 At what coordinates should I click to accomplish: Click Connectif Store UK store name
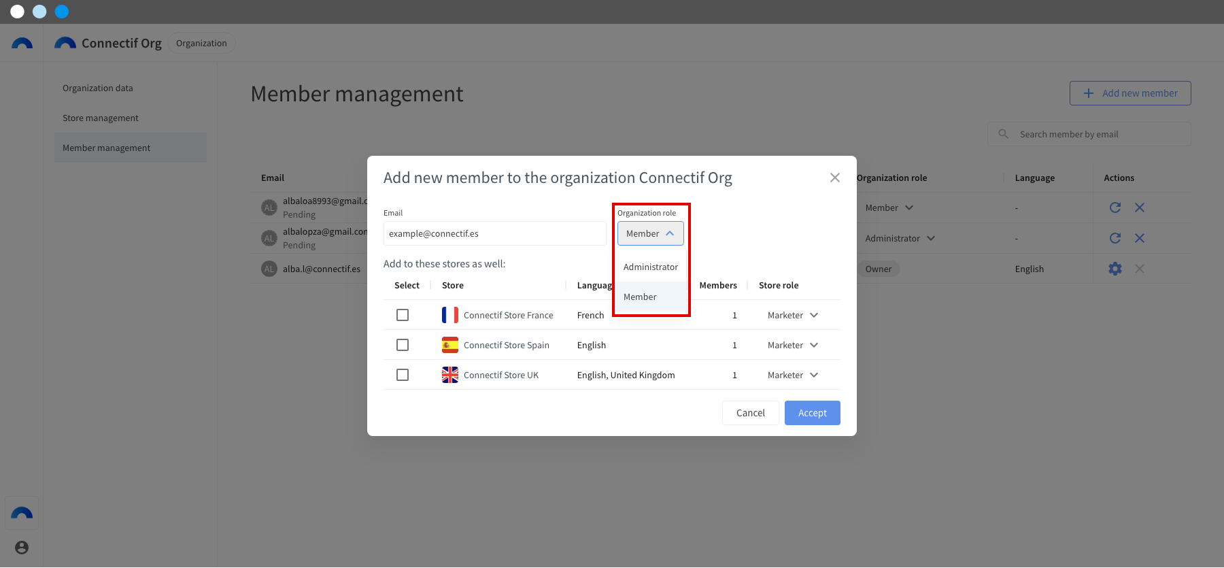[501, 375]
